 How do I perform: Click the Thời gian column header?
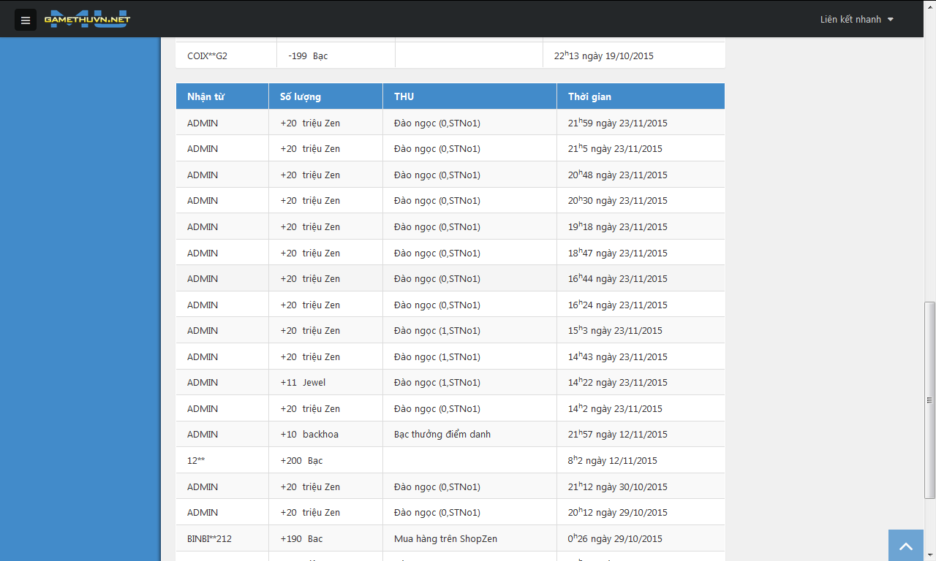pos(641,96)
